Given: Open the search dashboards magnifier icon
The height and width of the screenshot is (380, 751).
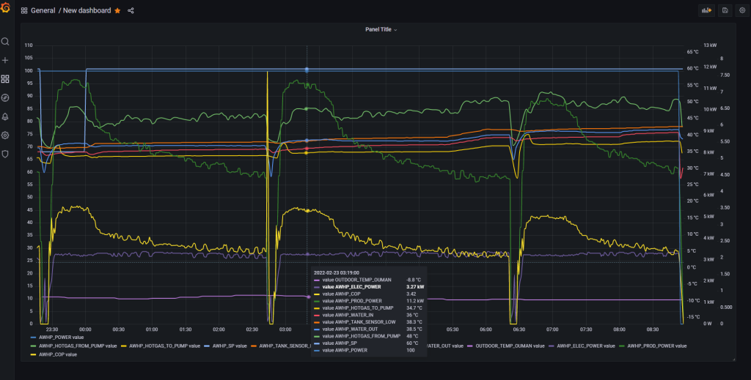Looking at the screenshot, I should pyautogui.click(x=5, y=42).
